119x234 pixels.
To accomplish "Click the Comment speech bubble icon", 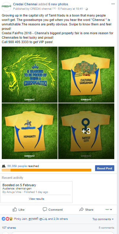I will (x=45, y=210).
